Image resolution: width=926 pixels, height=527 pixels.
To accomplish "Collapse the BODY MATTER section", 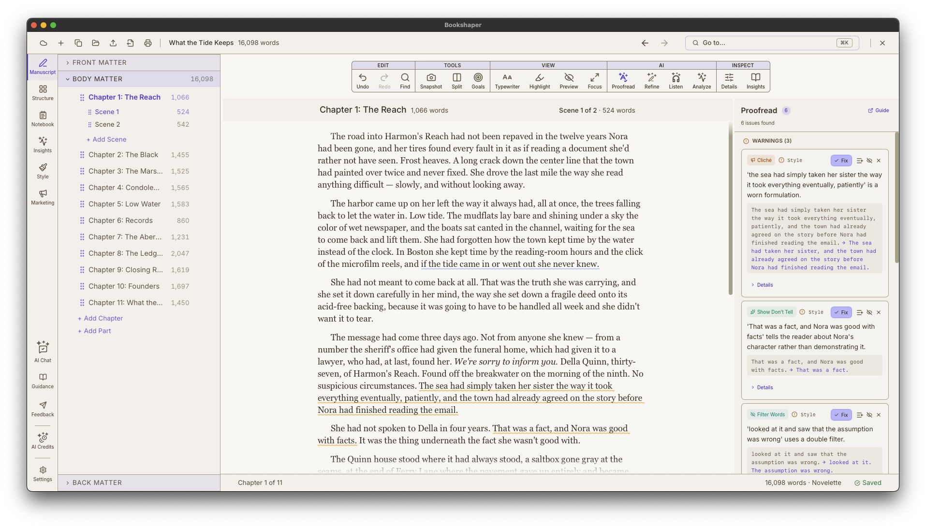I will coord(139,79).
